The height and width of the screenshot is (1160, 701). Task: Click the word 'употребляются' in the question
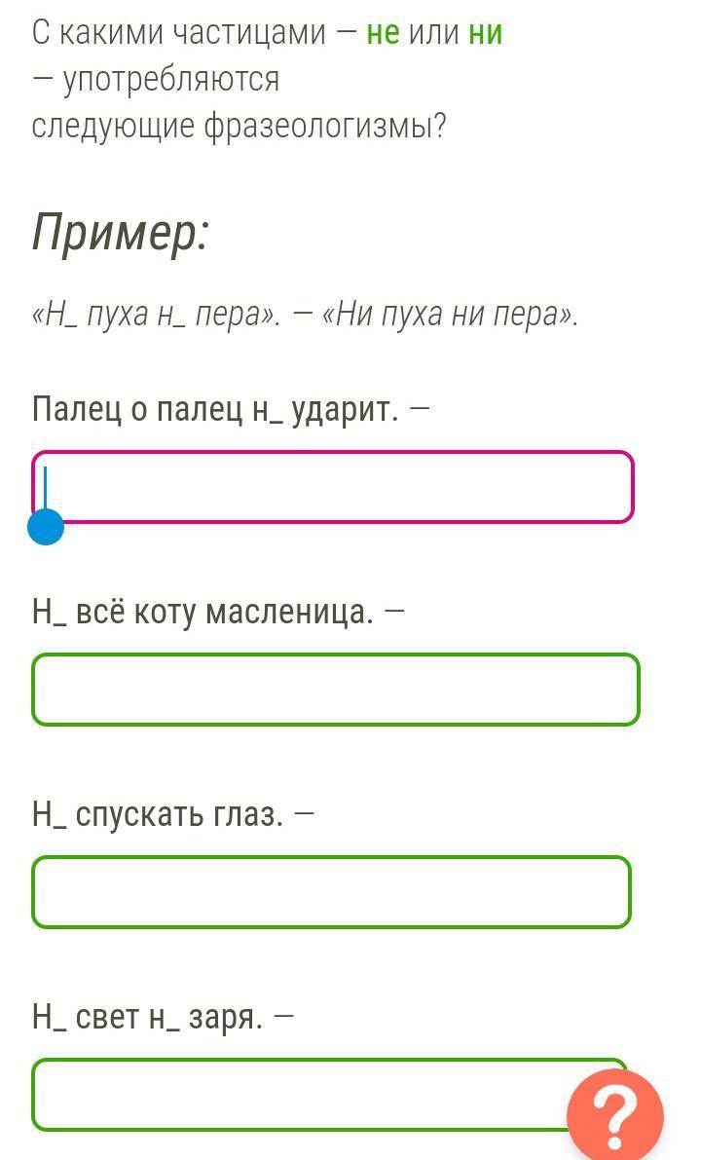[x=171, y=80]
